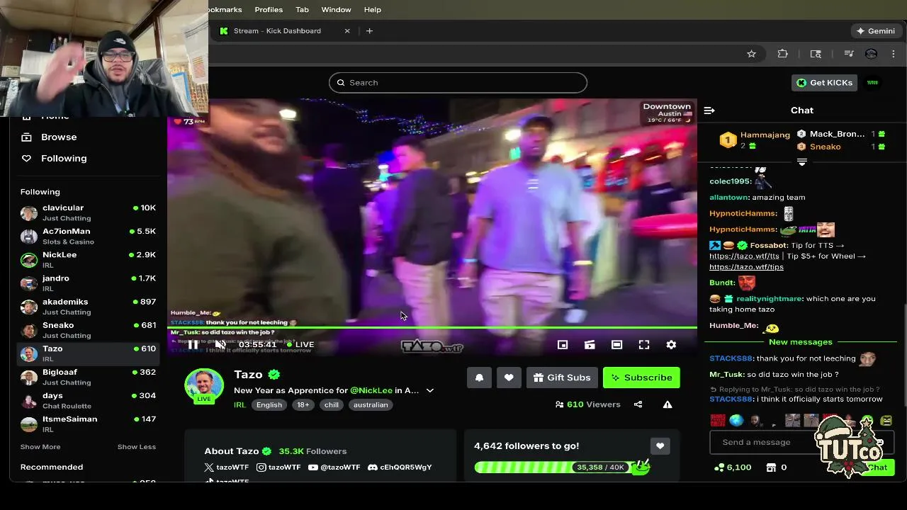The height and width of the screenshot is (510, 907).
Task: Expand the stream title dropdown
Action: [429, 390]
